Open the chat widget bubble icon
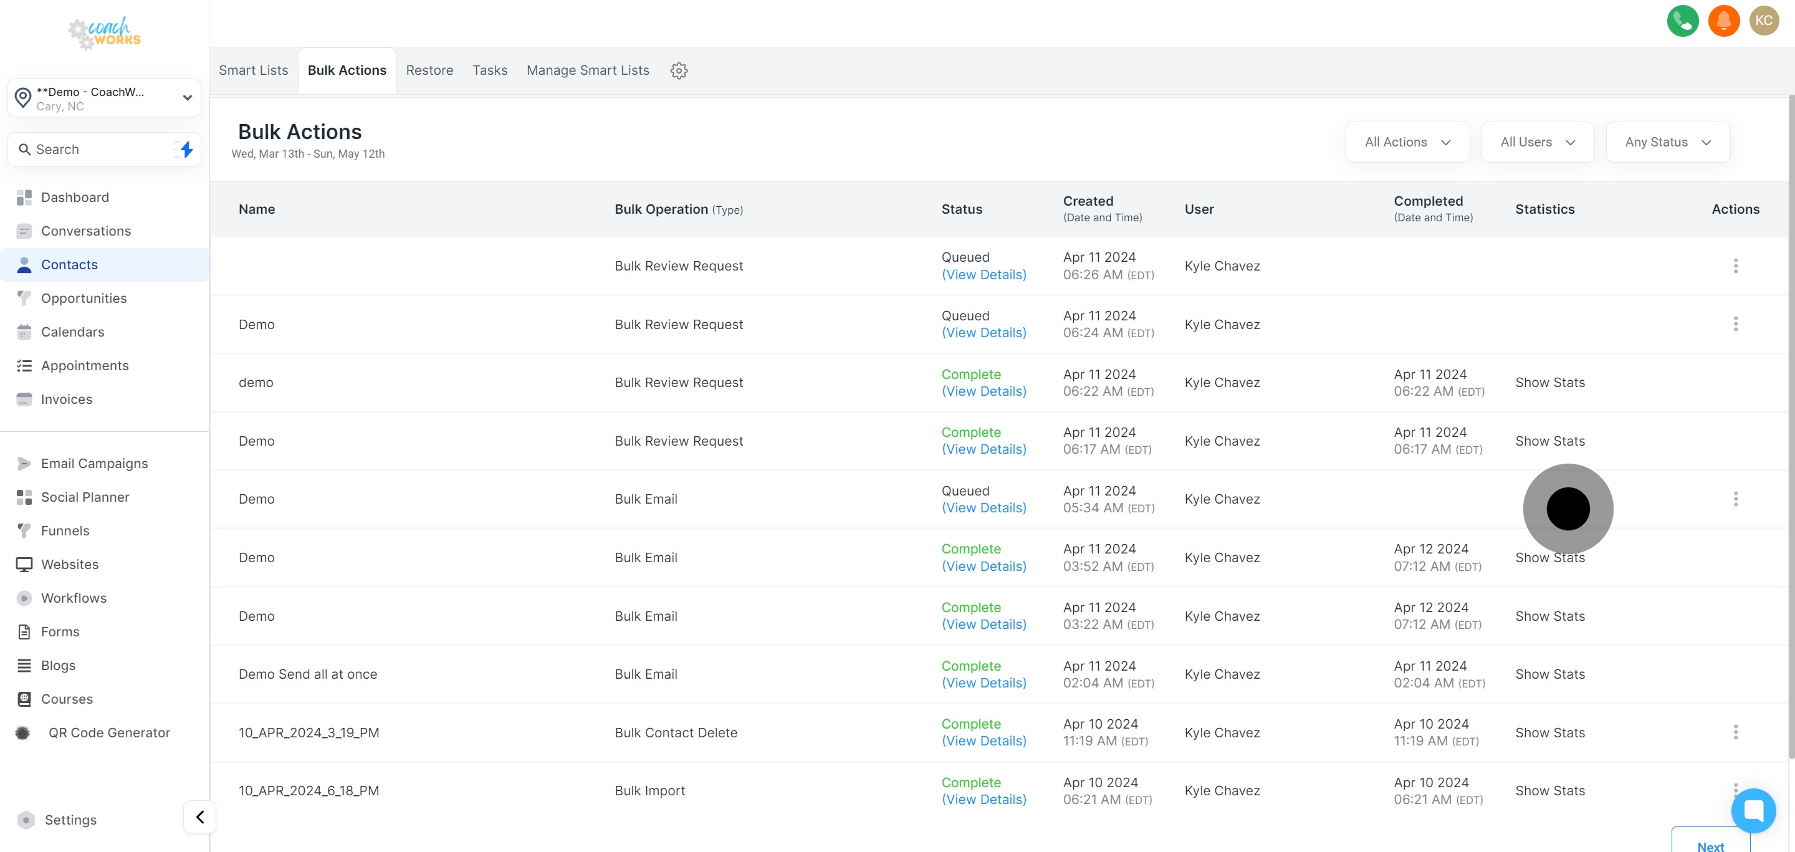 click(x=1753, y=810)
